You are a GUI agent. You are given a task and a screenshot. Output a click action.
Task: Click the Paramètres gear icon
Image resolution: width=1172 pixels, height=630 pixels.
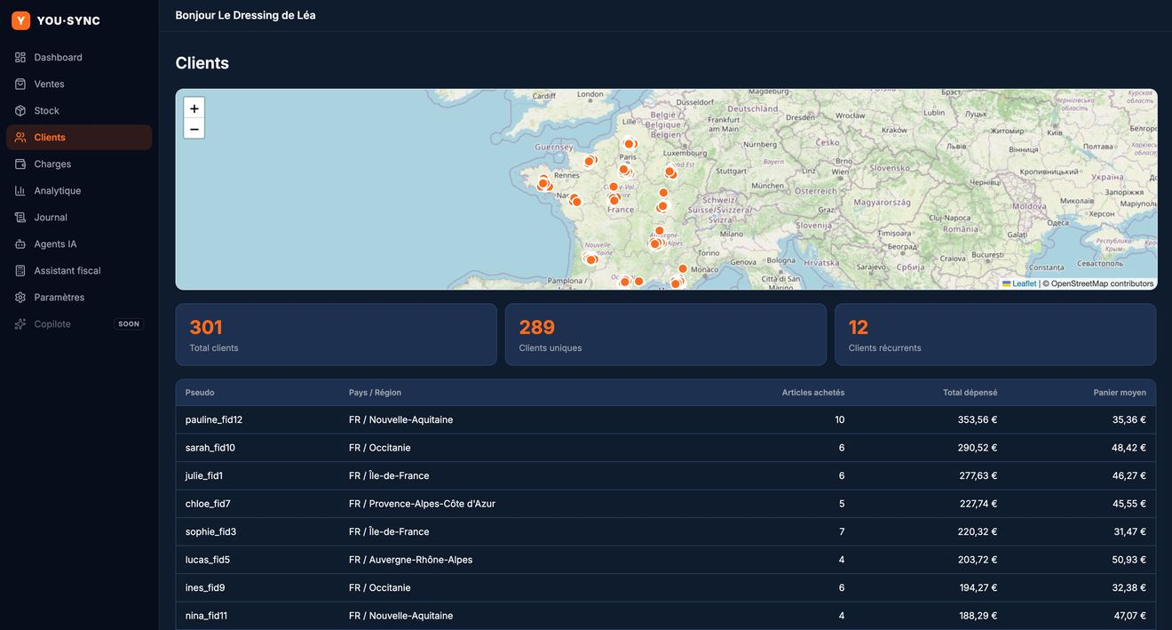click(20, 297)
